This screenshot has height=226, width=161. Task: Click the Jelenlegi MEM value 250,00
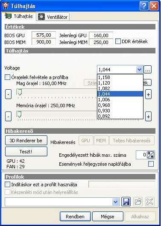(x=101, y=42)
